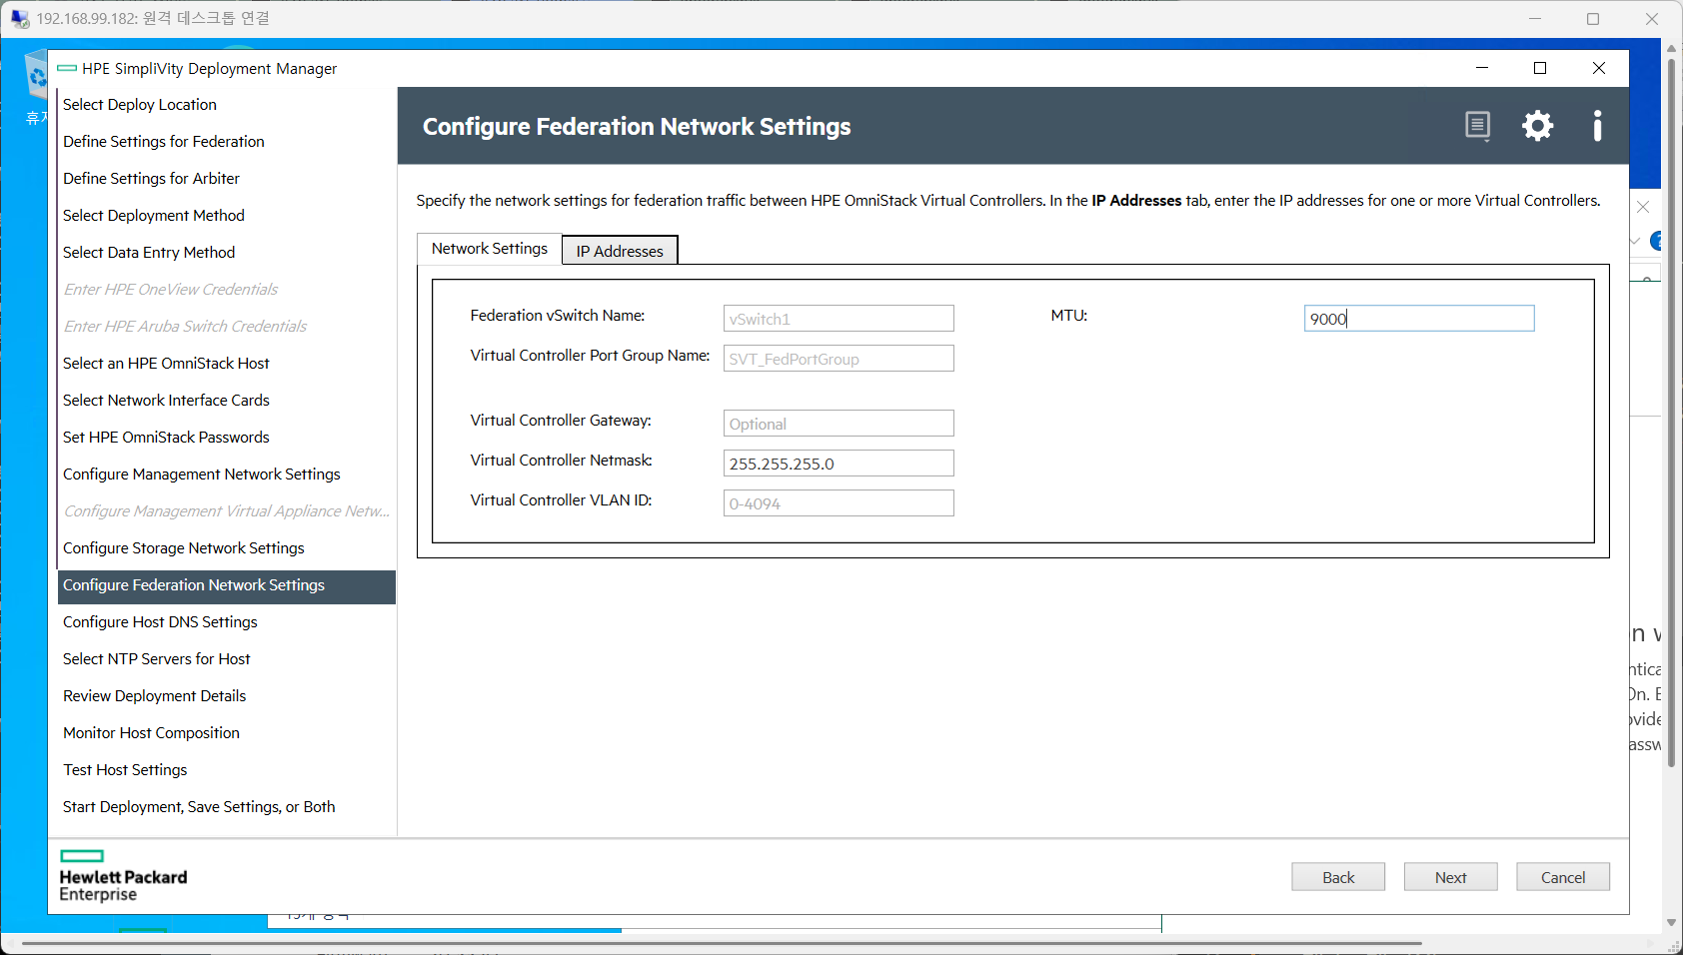Open the log document icon in header
This screenshot has width=1683, height=955.
pos(1477,126)
